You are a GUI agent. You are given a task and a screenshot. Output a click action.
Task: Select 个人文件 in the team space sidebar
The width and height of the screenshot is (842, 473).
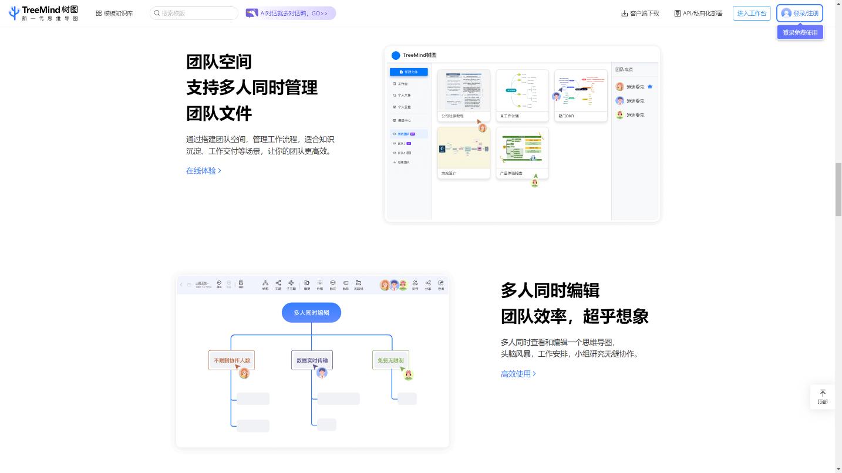pos(402,95)
